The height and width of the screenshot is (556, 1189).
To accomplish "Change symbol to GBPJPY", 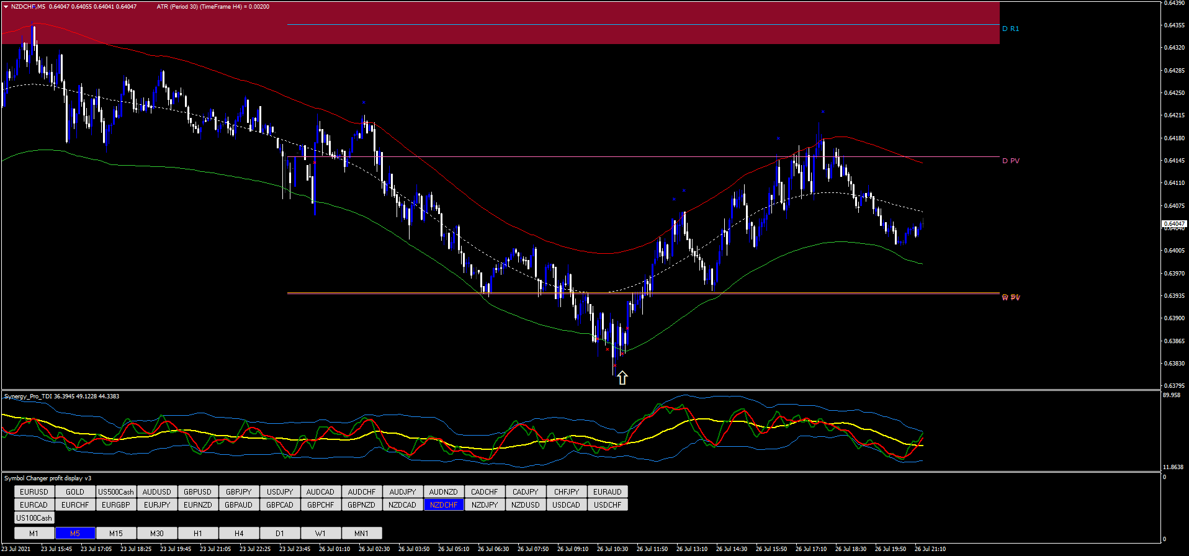I will 239,491.
